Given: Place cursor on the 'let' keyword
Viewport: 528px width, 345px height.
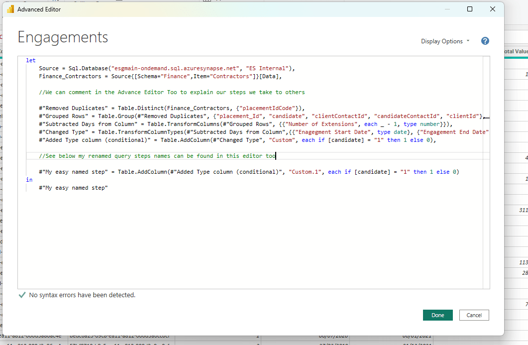Looking at the screenshot, I should point(31,60).
